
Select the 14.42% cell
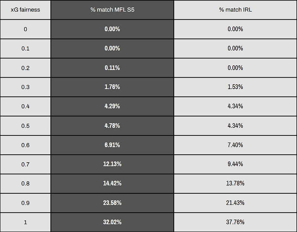tap(112, 183)
